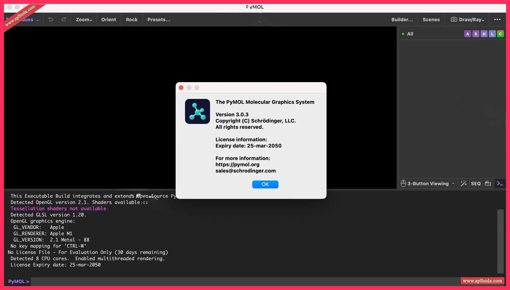
Task: Open the A (Action) menu for All
Action: [467, 34]
